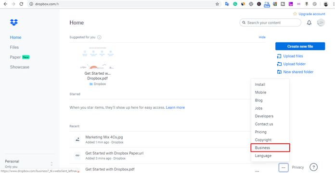The height and width of the screenshot is (173, 335).
Task: Go back using the browser back arrow
Action: coord(5,4)
